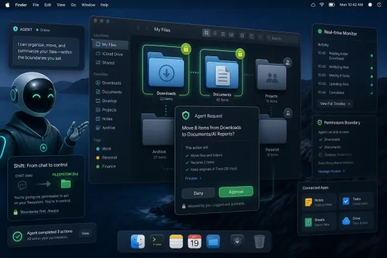Toggle Documents access in Permissions Boundary

coord(320,147)
